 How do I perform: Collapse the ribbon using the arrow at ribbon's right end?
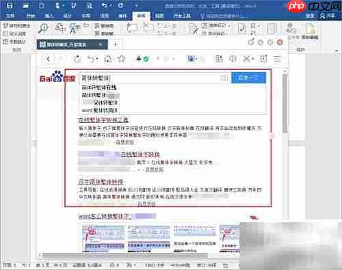click(x=337, y=51)
